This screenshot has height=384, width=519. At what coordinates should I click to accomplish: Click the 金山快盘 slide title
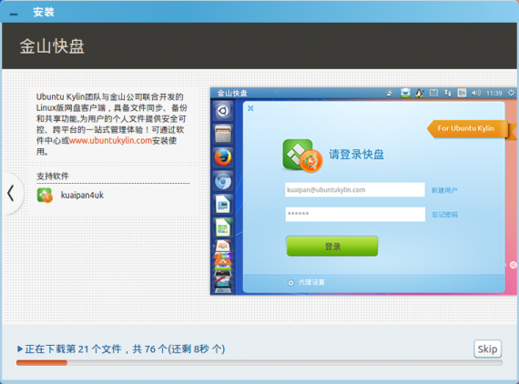tap(52, 46)
